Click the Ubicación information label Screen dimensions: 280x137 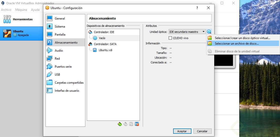tap(161, 58)
